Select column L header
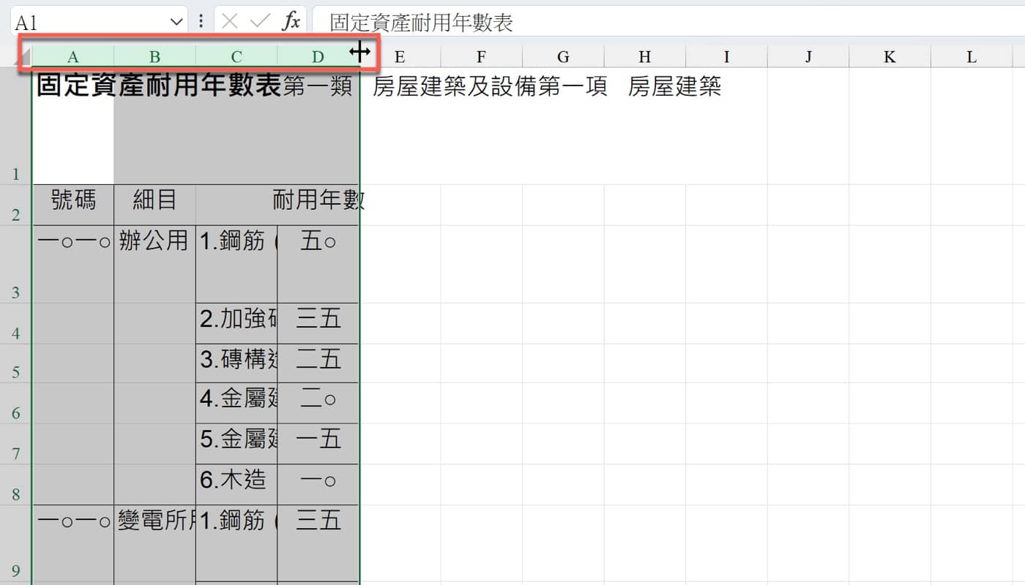Screen dimensions: 1025x585 (972, 57)
